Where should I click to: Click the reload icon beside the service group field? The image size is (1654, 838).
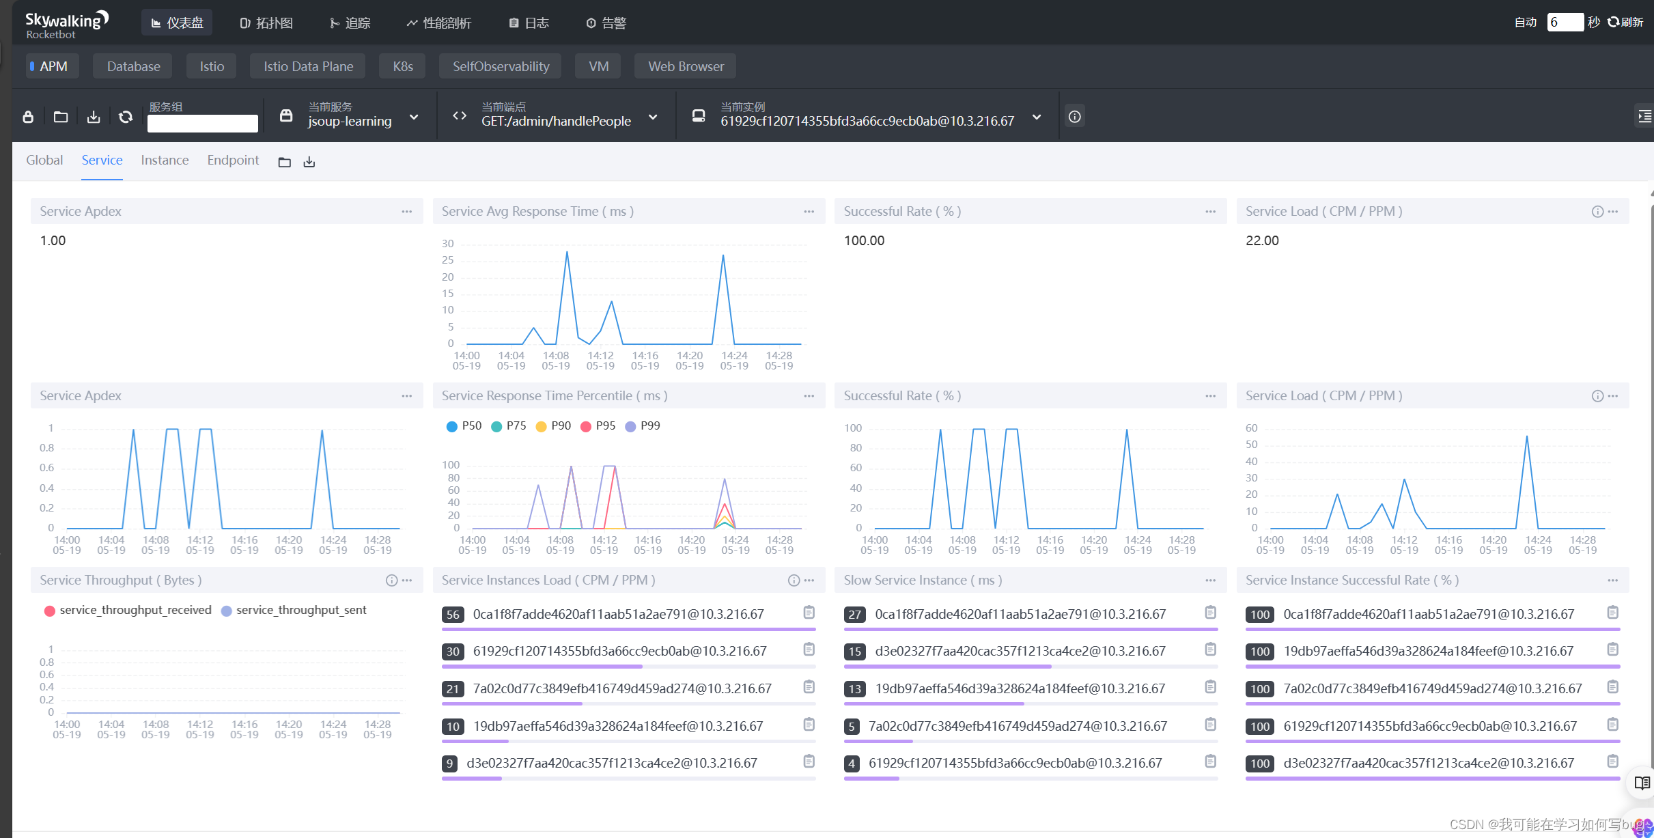point(126,117)
